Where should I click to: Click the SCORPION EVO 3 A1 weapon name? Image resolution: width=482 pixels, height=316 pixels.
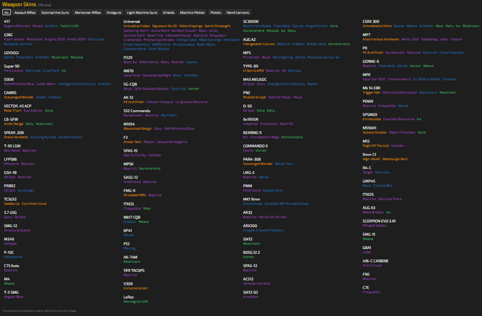point(379,221)
